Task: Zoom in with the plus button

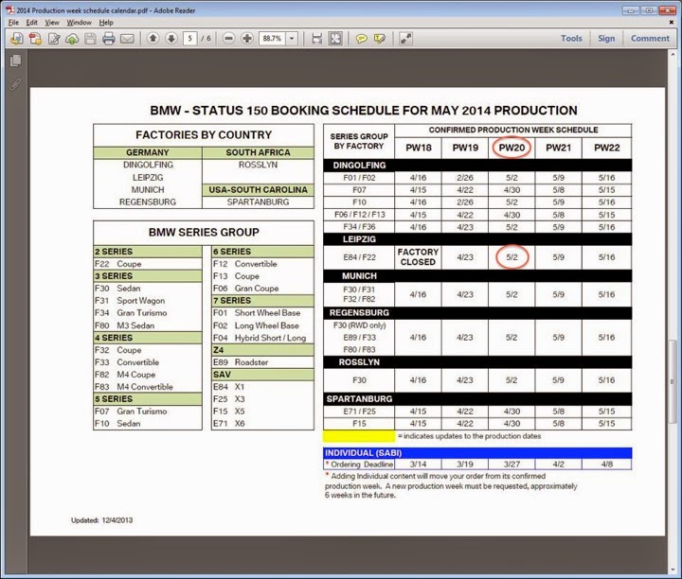Action: (x=247, y=38)
